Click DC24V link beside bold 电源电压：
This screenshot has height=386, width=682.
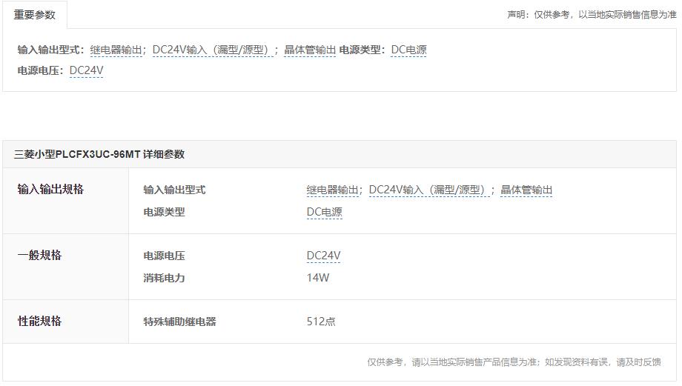(87, 70)
